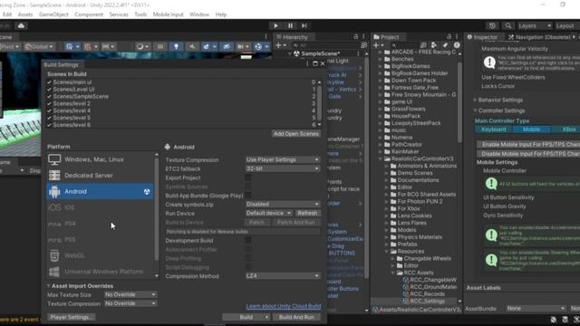Open the undo history icon
580x326 pixels.
(492, 25)
